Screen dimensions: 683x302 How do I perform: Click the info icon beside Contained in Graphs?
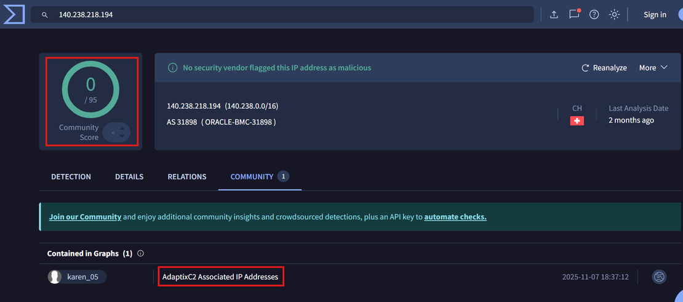[x=140, y=253]
